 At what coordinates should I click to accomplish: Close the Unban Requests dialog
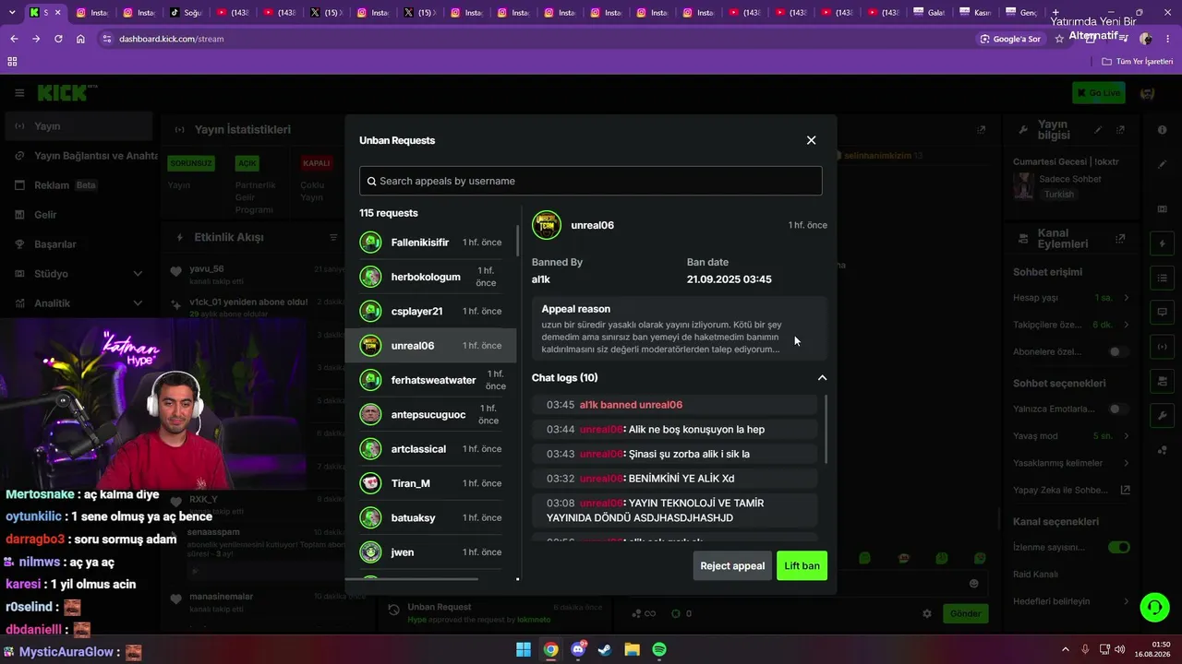(811, 140)
